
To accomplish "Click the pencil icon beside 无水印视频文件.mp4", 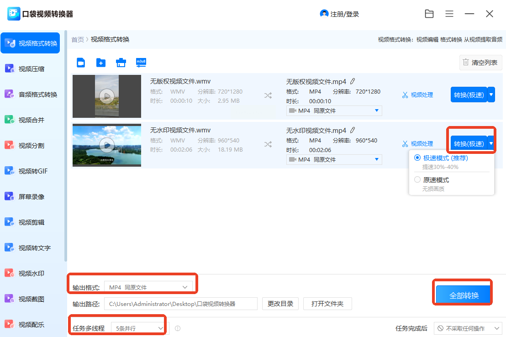I will click(353, 131).
